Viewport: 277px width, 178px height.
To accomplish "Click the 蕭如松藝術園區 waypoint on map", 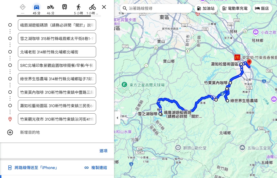I will (x=241, y=64).
